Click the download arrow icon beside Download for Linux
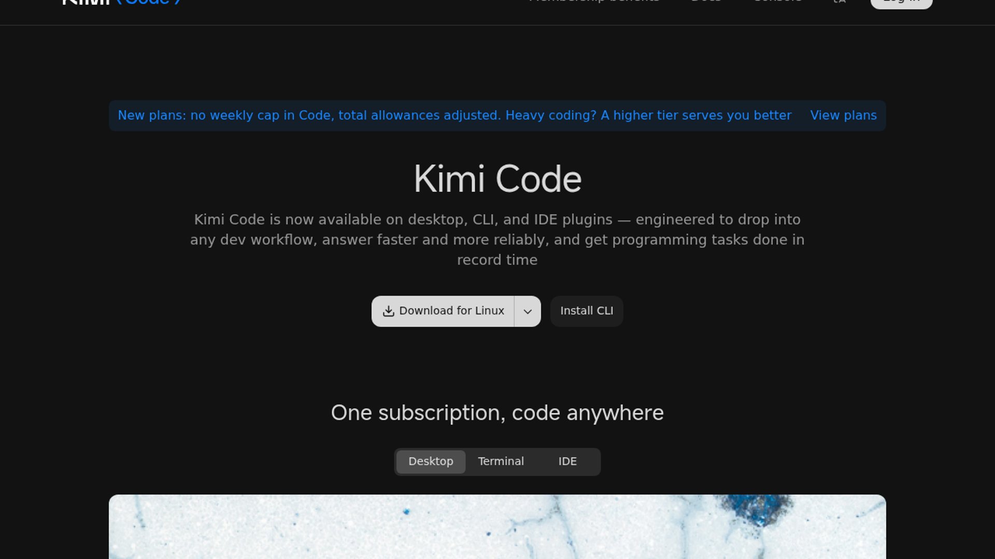 pyautogui.click(x=388, y=311)
